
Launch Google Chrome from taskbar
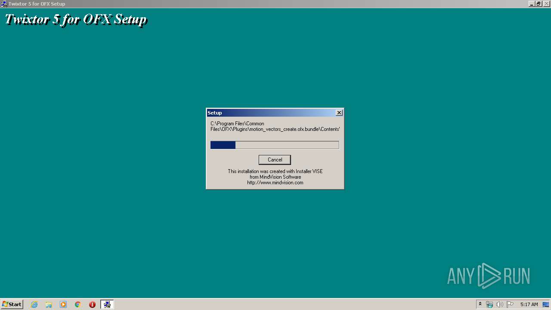click(78, 304)
